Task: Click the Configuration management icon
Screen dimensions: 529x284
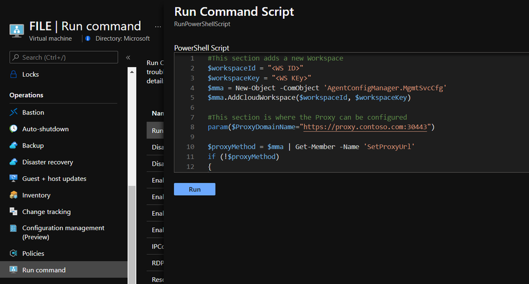Action: pyautogui.click(x=13, y=229)
